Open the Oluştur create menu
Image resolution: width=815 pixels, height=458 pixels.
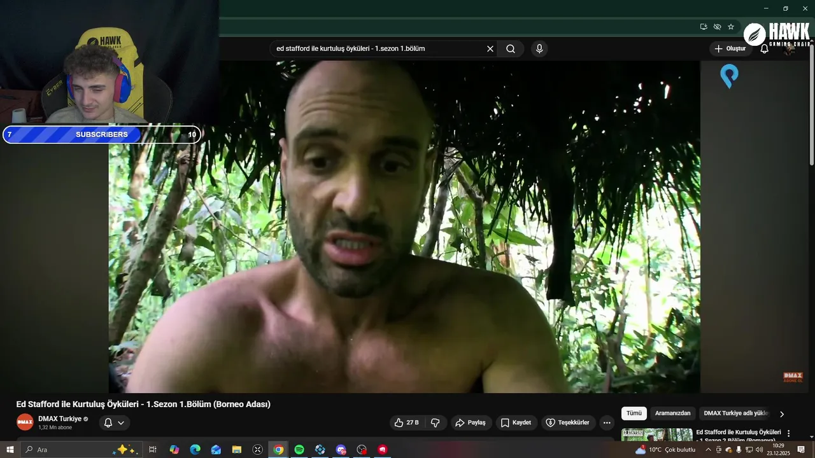click(x=730, y=49)
